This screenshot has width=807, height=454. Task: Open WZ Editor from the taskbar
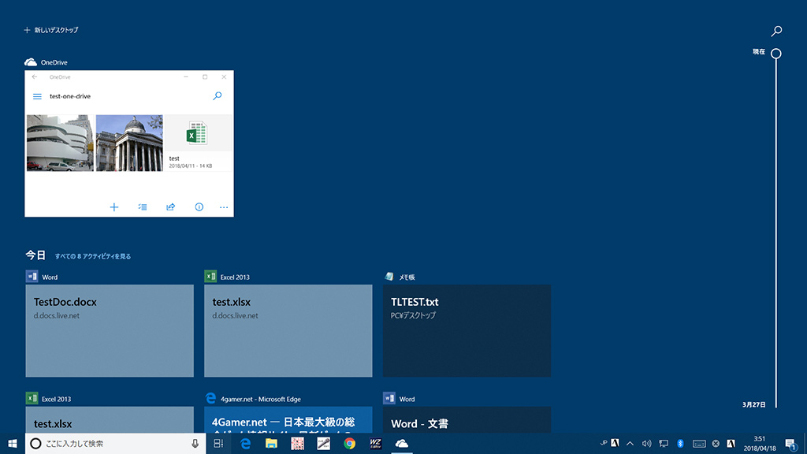point(376,444)
